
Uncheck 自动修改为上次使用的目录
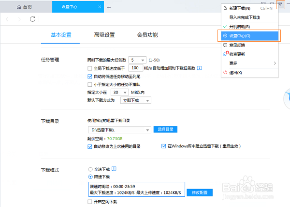[90, 146]
